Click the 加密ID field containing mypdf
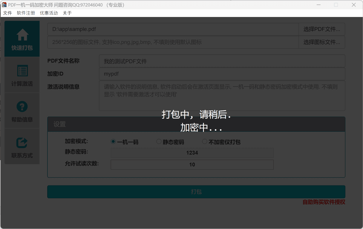 (222, 74)
